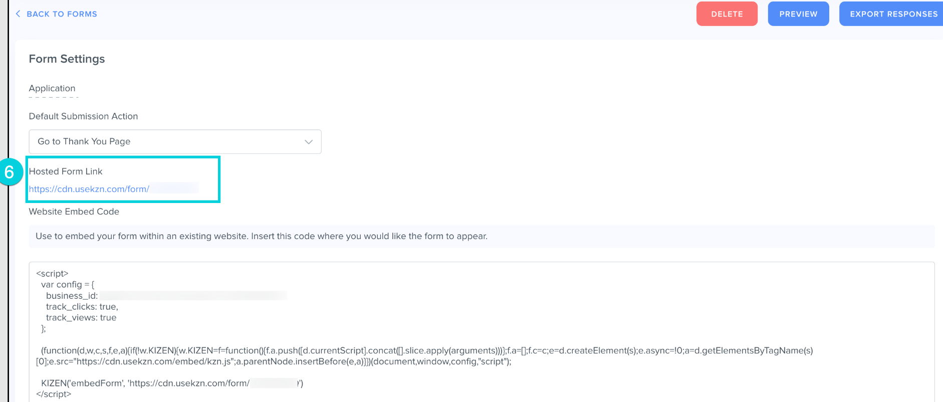
Task: Click the Application label
Action: click(x=52, y=88)
